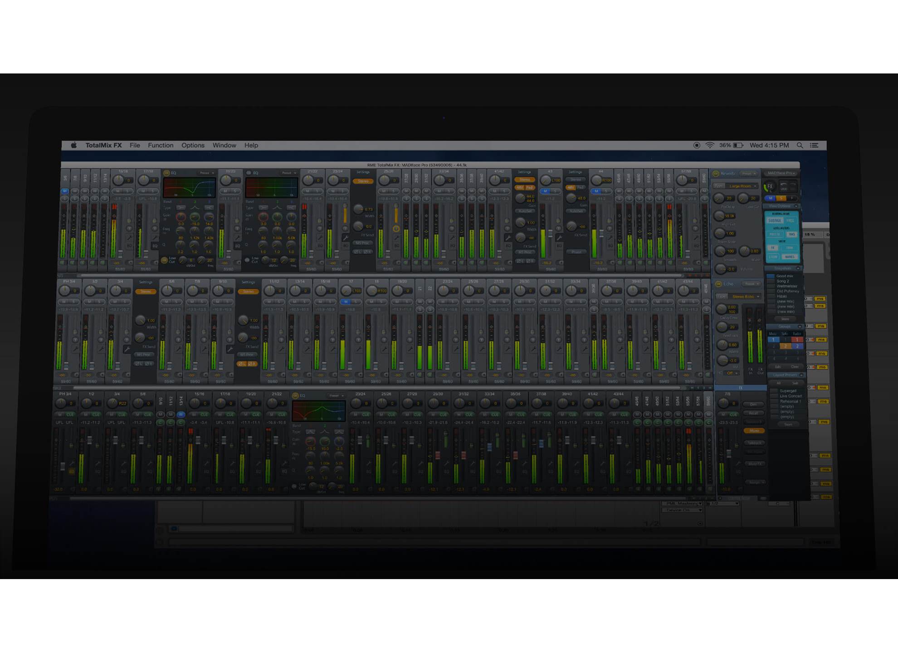Click band 1 filter type icon in first EQ
Screen dimensions: 898x653
click(181, 208)
